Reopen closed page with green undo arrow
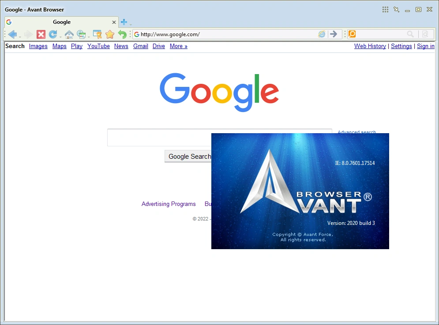 click(123, 34)
